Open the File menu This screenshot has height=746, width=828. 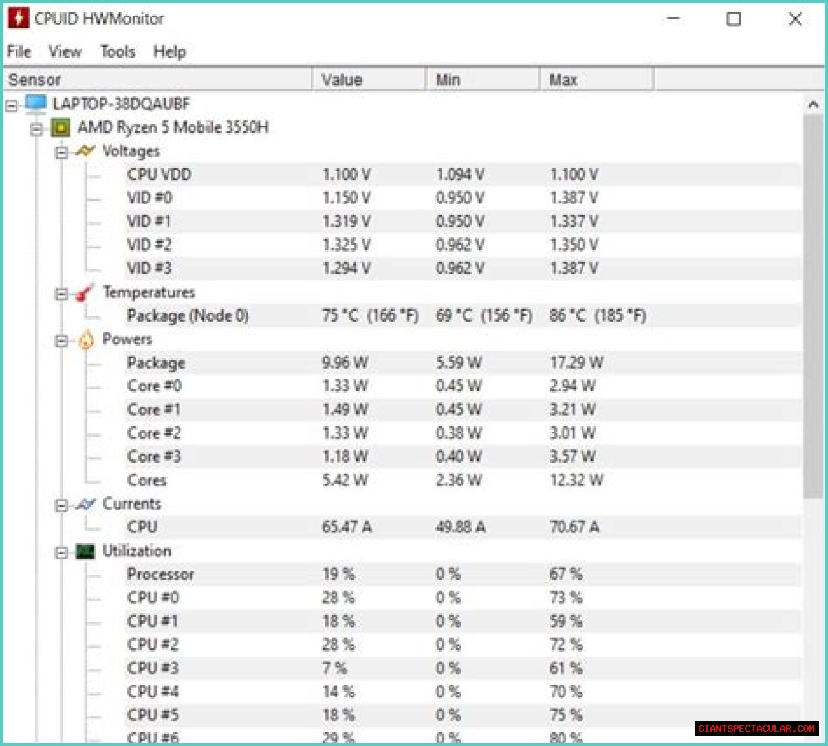pos(19,52)
